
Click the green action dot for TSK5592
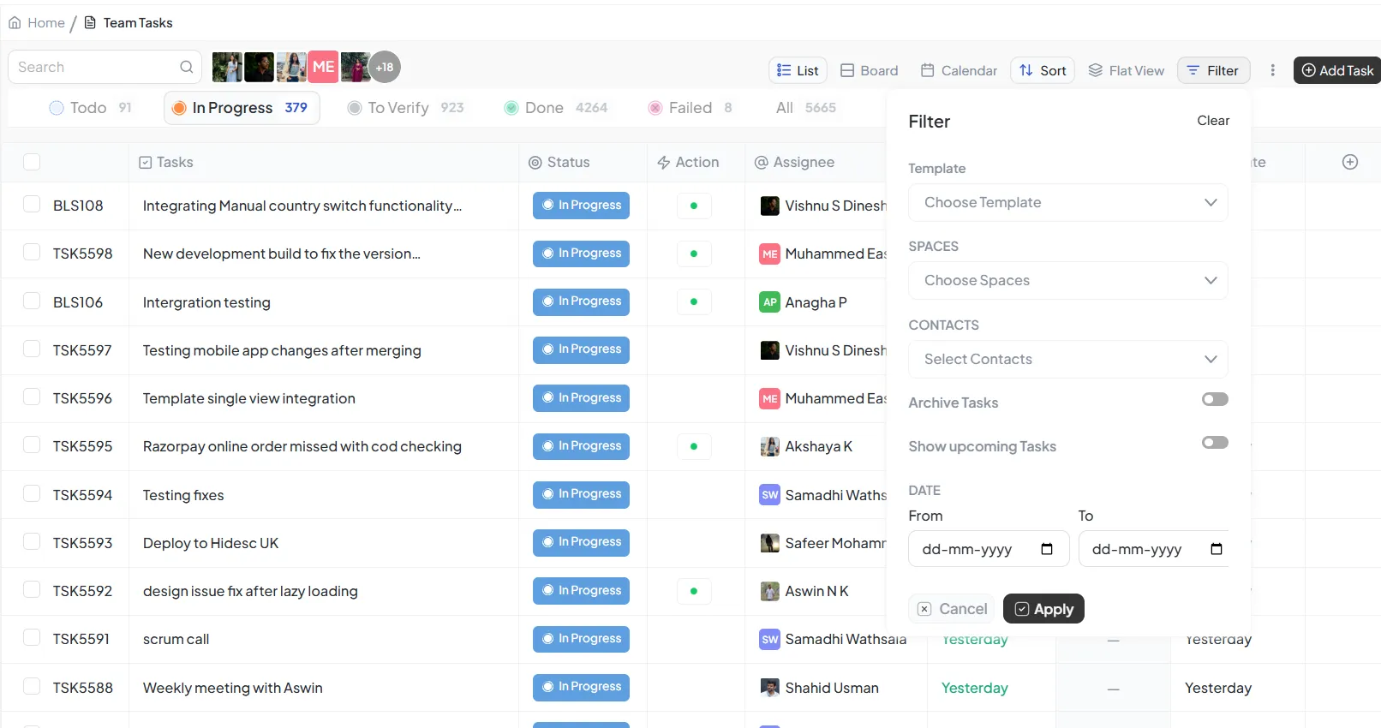(x=694, y=591)
